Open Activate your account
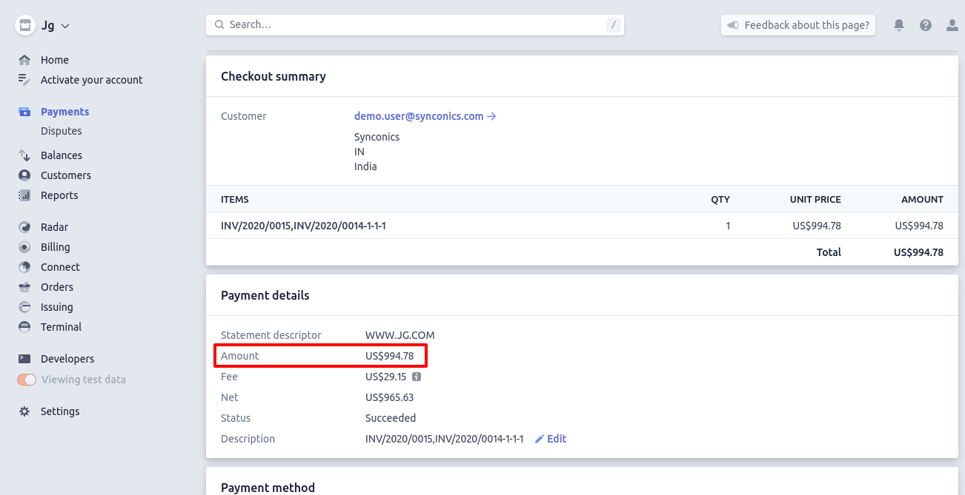 91,80
